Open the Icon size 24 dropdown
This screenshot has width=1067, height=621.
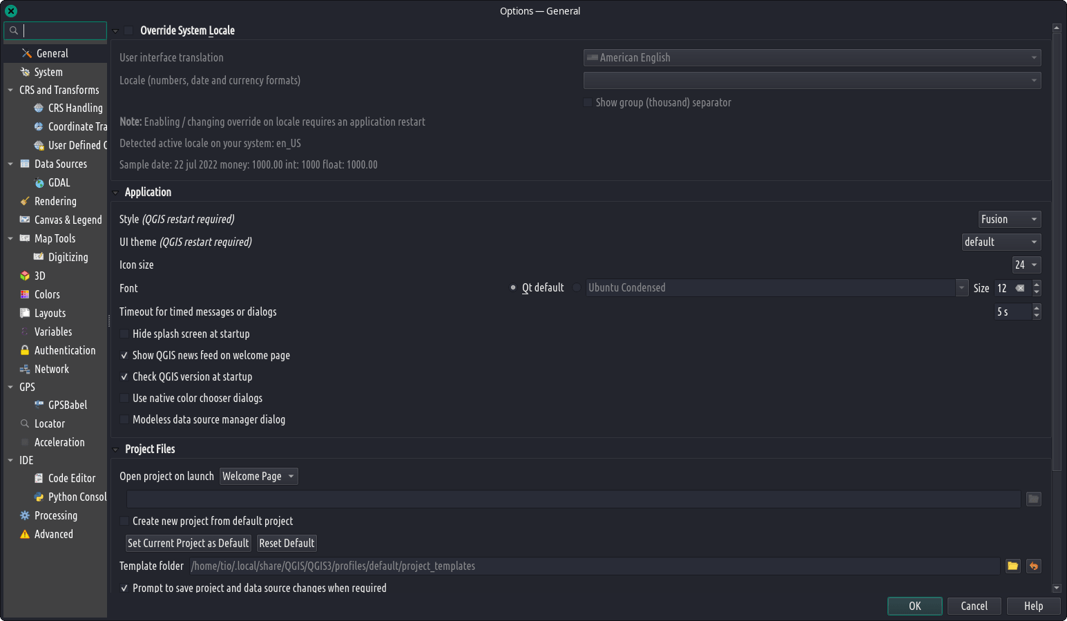click(1027, 265)
